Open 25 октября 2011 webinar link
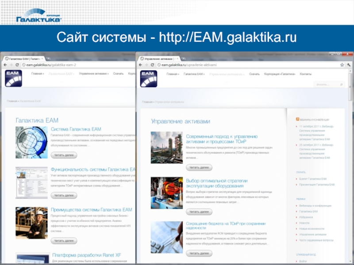The width and height of the screenshot is (354, 265). (x=316, y=151)
